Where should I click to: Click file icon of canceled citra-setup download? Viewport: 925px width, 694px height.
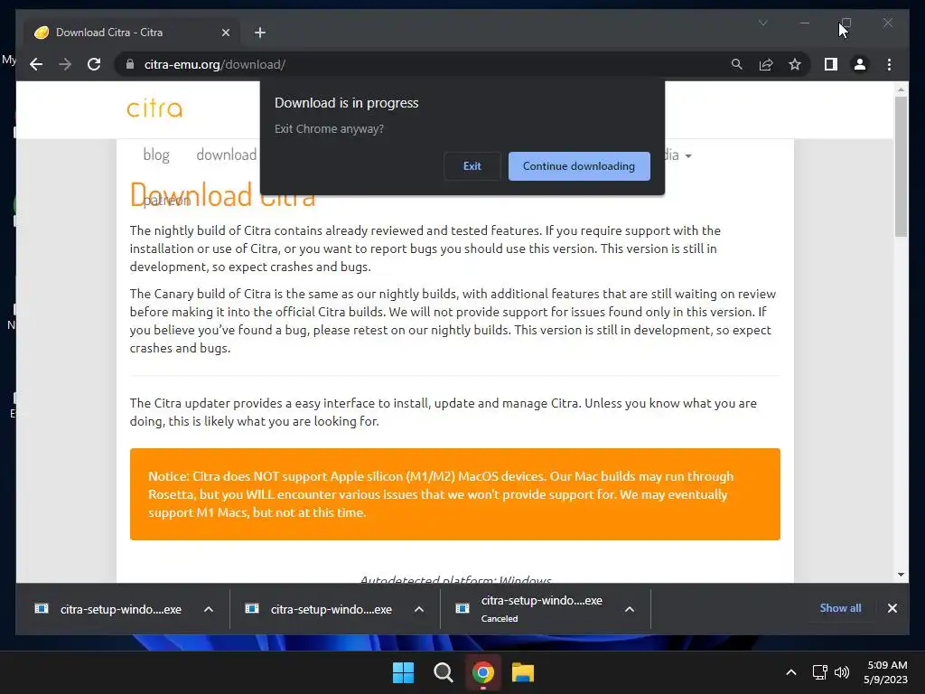(x=462, y=608)
